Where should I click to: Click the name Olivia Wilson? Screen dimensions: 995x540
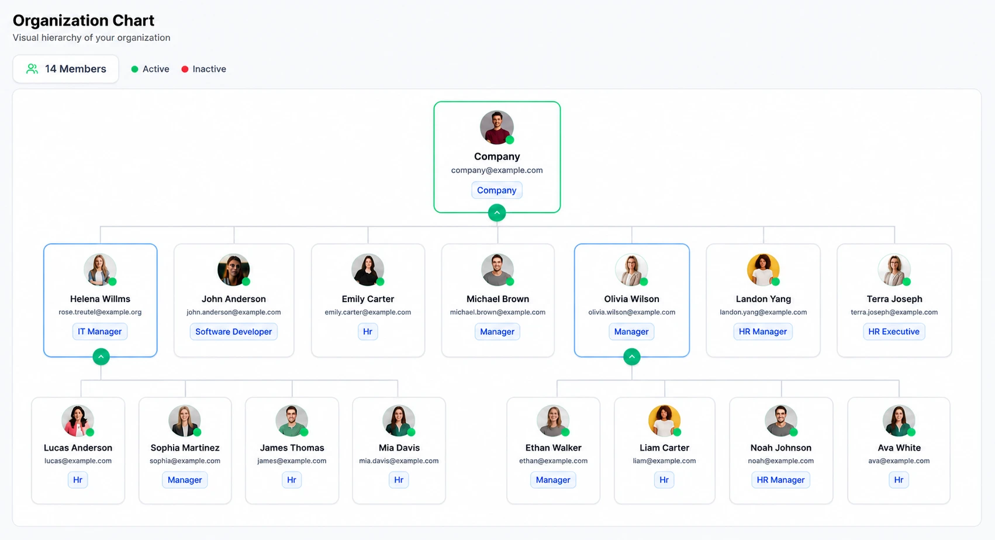tap(631, 299)
